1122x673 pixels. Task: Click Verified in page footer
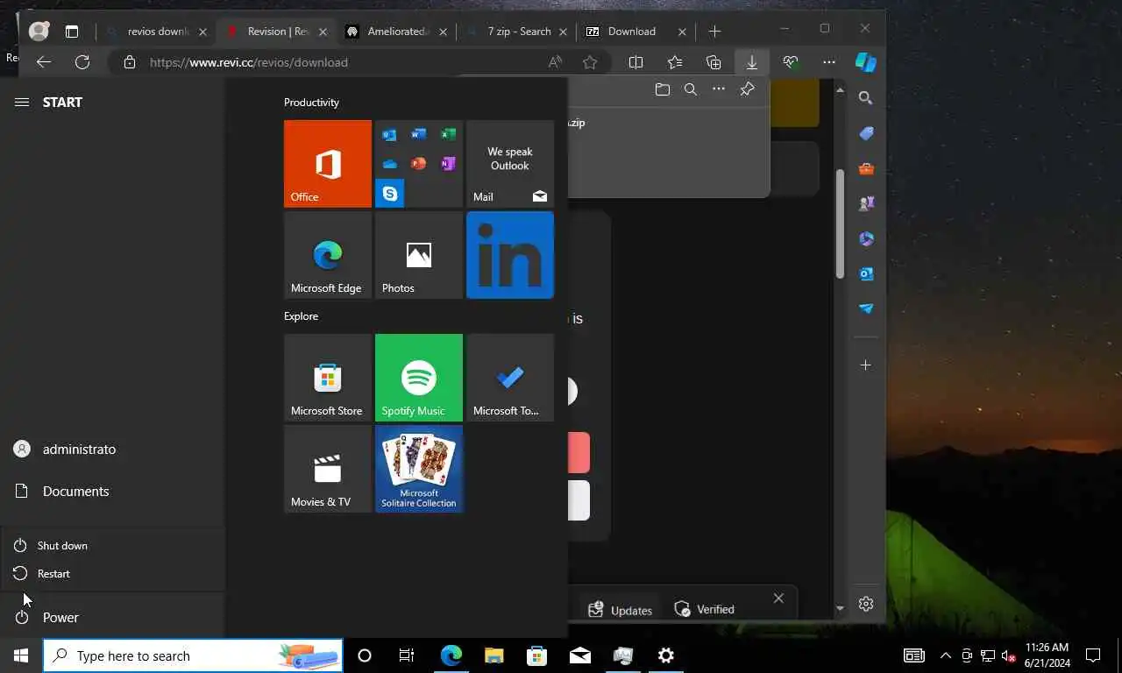[704, 609]
